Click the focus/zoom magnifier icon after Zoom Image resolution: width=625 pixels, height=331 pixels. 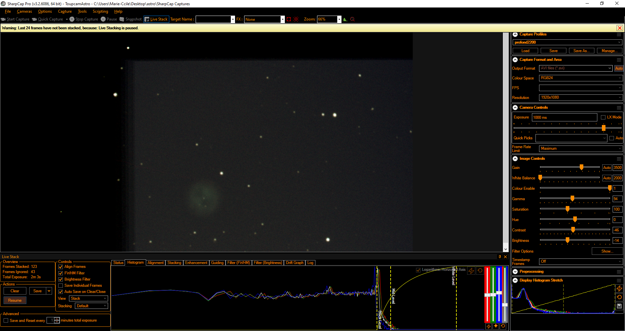(352, 19)
